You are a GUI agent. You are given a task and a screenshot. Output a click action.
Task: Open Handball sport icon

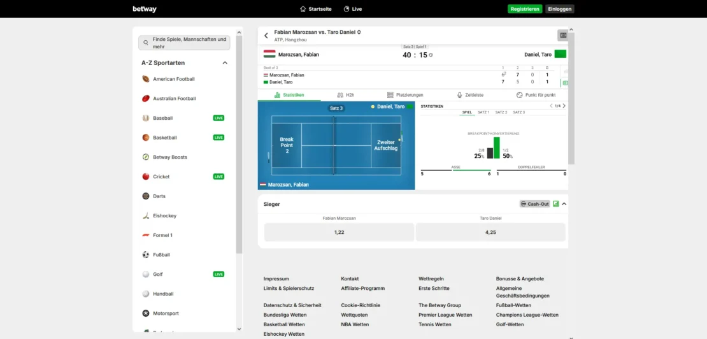[x=146, y=294]
